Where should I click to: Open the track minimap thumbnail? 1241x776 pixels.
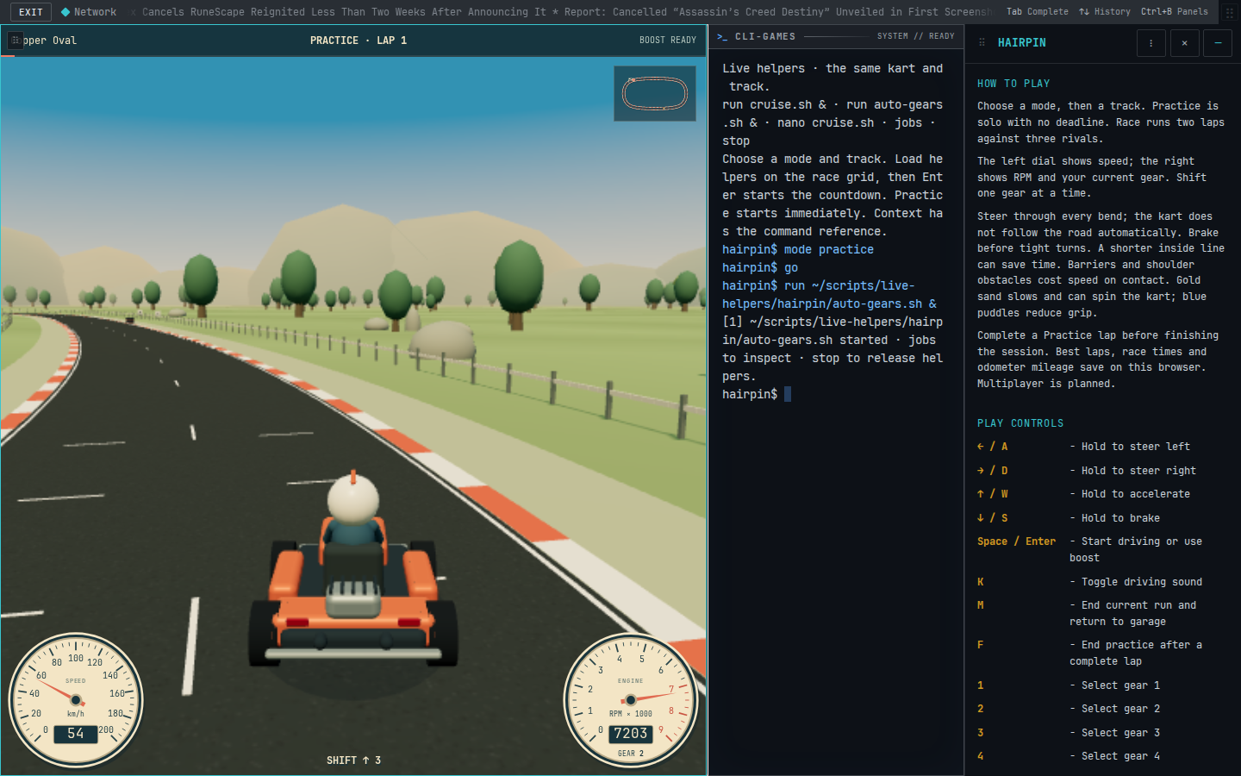(655, 93)
